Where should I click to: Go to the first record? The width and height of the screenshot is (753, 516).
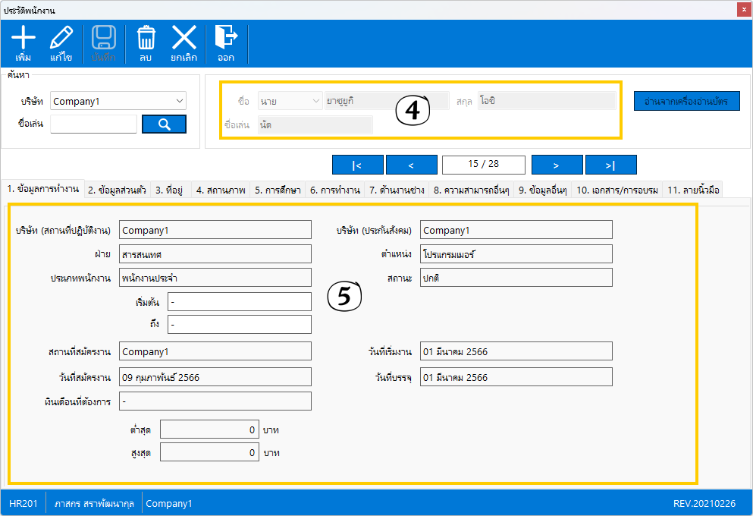point(357,165)
